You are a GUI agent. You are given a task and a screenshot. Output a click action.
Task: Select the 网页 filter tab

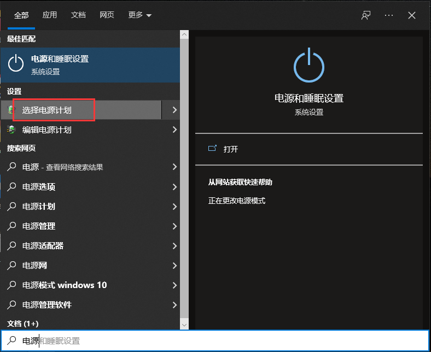(107, 15)
